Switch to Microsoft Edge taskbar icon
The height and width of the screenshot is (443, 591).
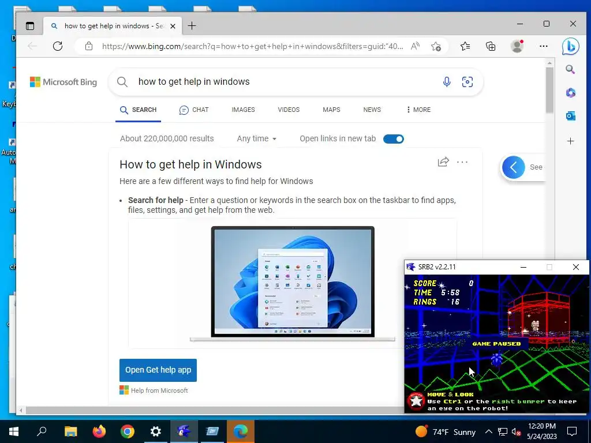tap(241, 431)
